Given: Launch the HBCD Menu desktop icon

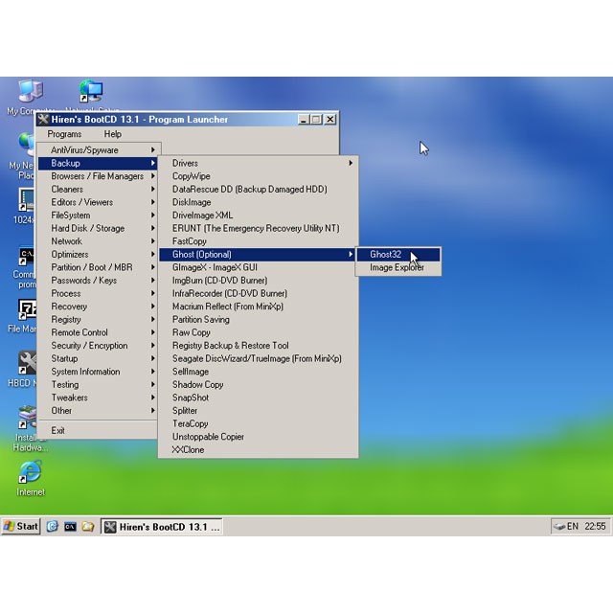Looking at the screenshot, I should (x=27, y=366).
